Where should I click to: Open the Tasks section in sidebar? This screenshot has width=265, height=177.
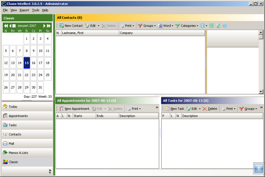[x=27, y=125]
